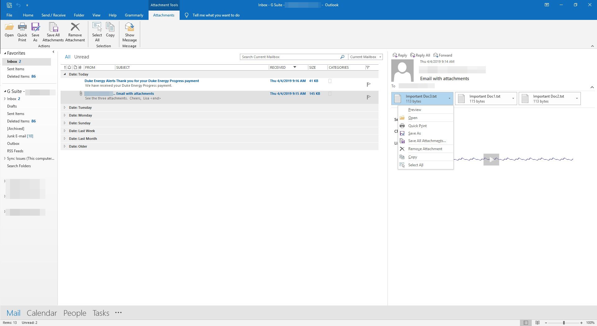Image resolution: width=597 pixels, height=326 pixels.
Task: Show All messages filter
Action: (x=67, y=57)
